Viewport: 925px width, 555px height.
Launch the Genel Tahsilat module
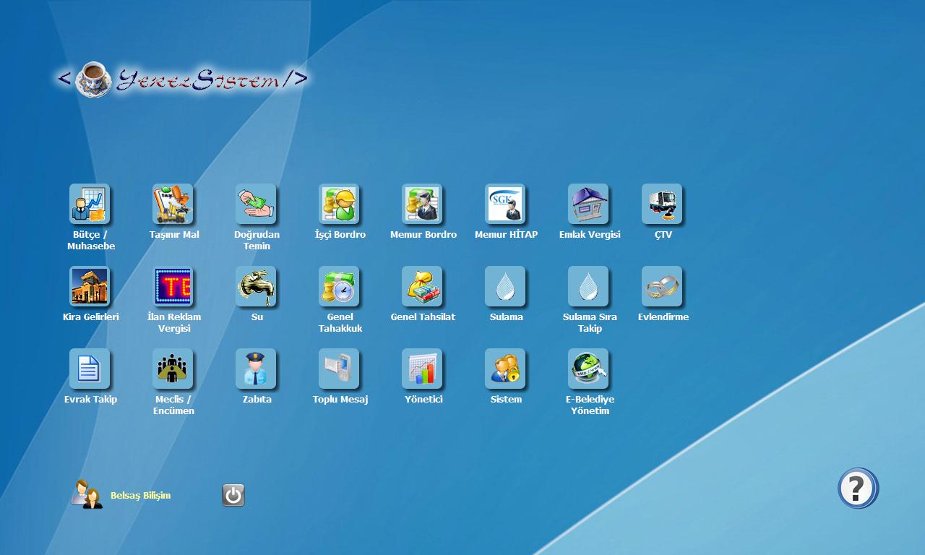point(422,286)
